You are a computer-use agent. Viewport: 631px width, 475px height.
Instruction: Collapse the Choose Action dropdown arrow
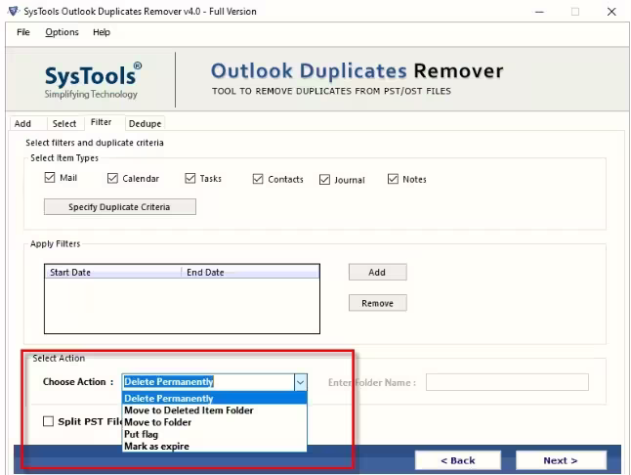[301, 382]
